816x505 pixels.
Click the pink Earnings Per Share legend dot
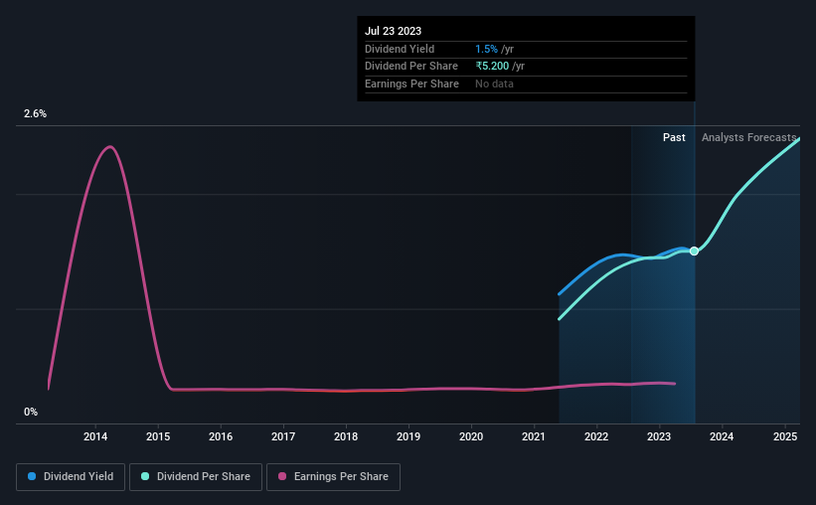click(x=282, y=476)
